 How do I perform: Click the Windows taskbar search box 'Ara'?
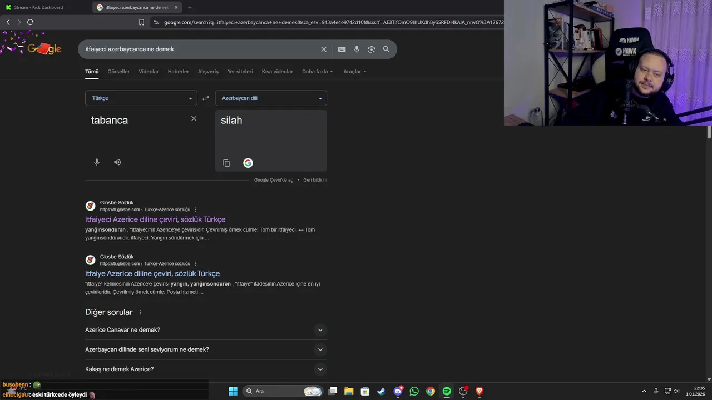point(284,391)
